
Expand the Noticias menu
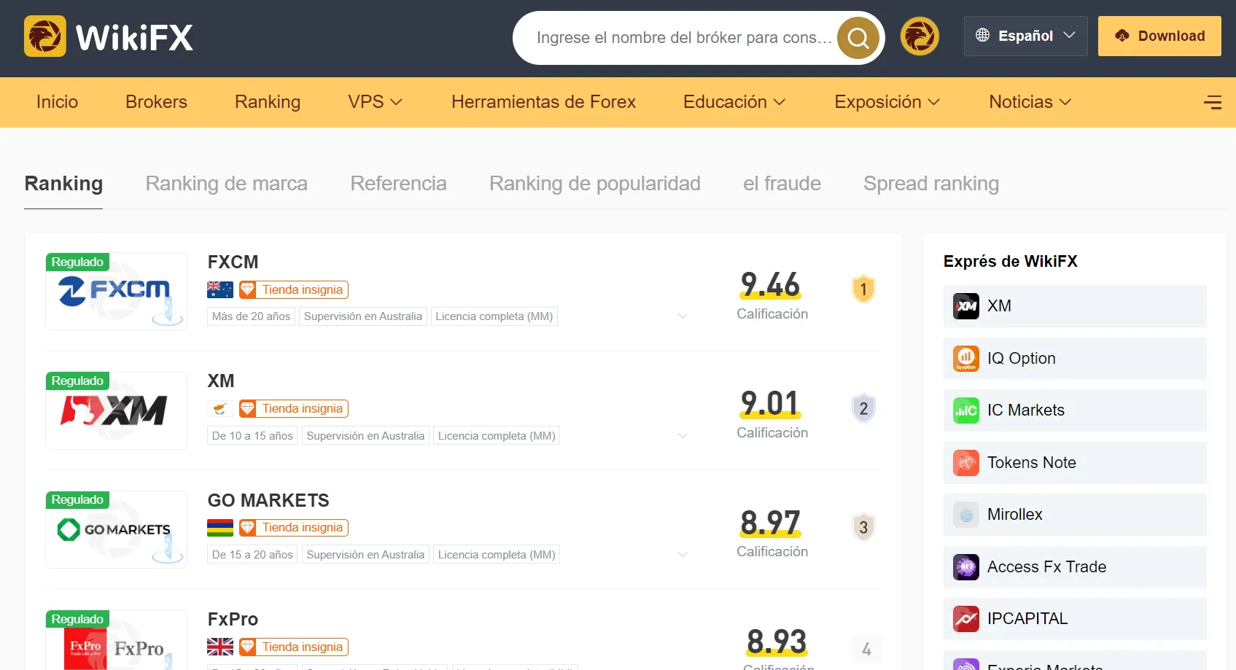click(x=1030, y=102)
